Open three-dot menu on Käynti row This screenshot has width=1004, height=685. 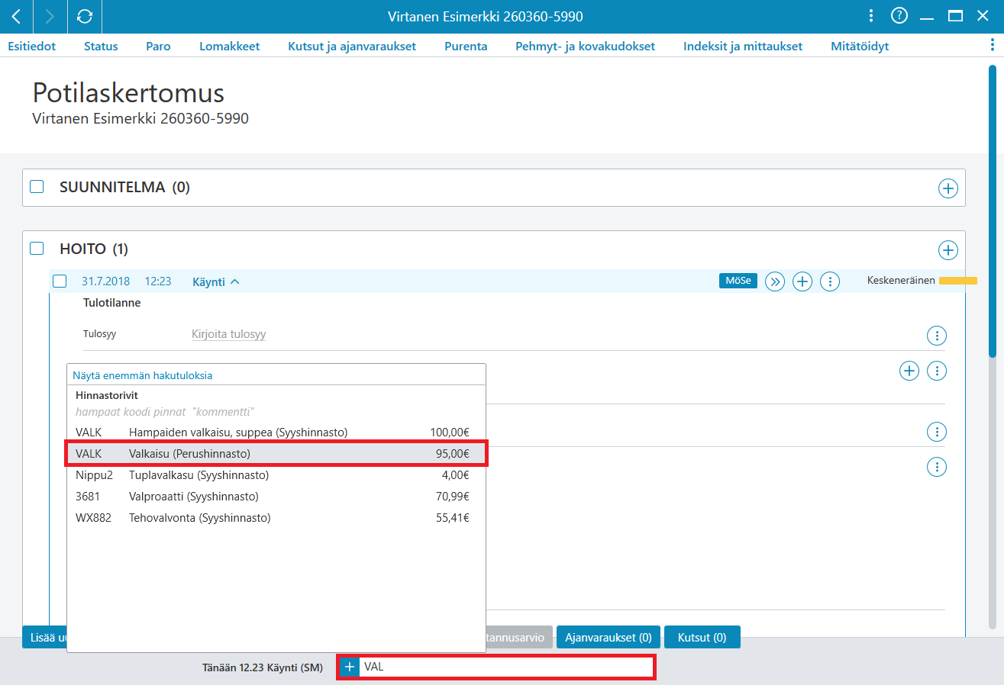tap(830, 281)
